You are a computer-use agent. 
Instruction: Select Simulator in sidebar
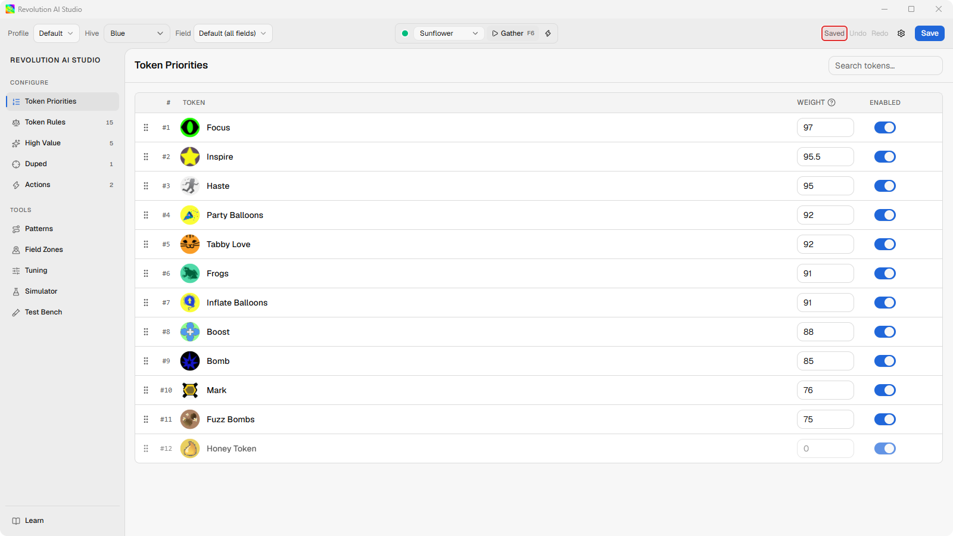click(x=63, y=291)
